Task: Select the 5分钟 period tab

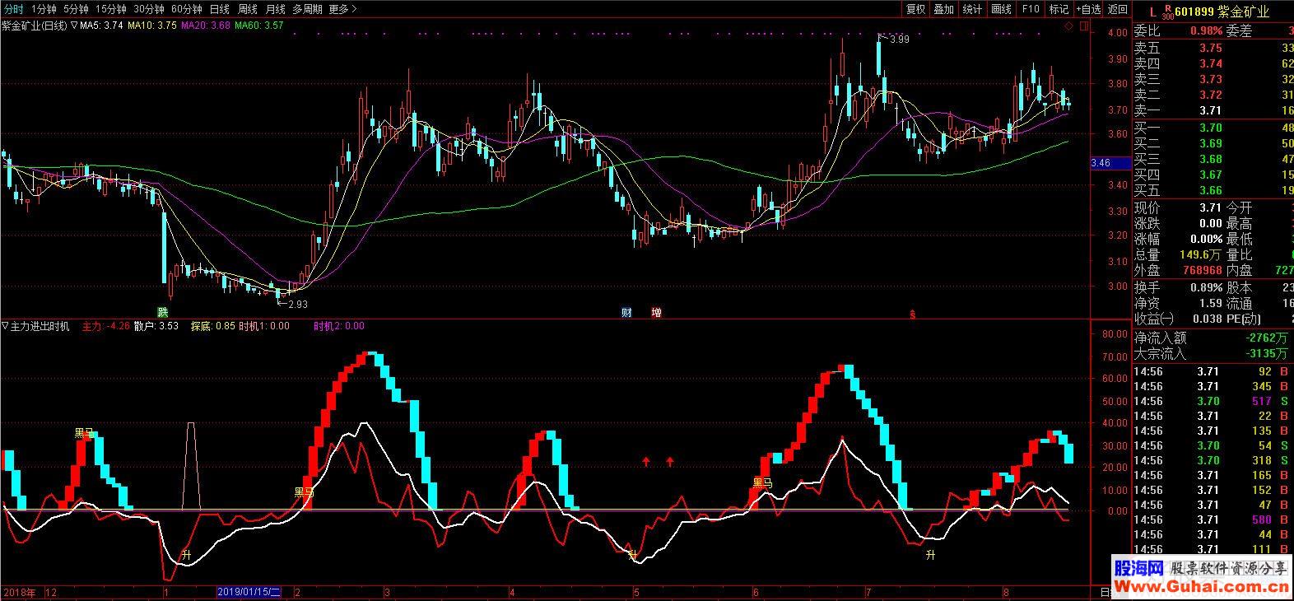Action: [76, 9]
